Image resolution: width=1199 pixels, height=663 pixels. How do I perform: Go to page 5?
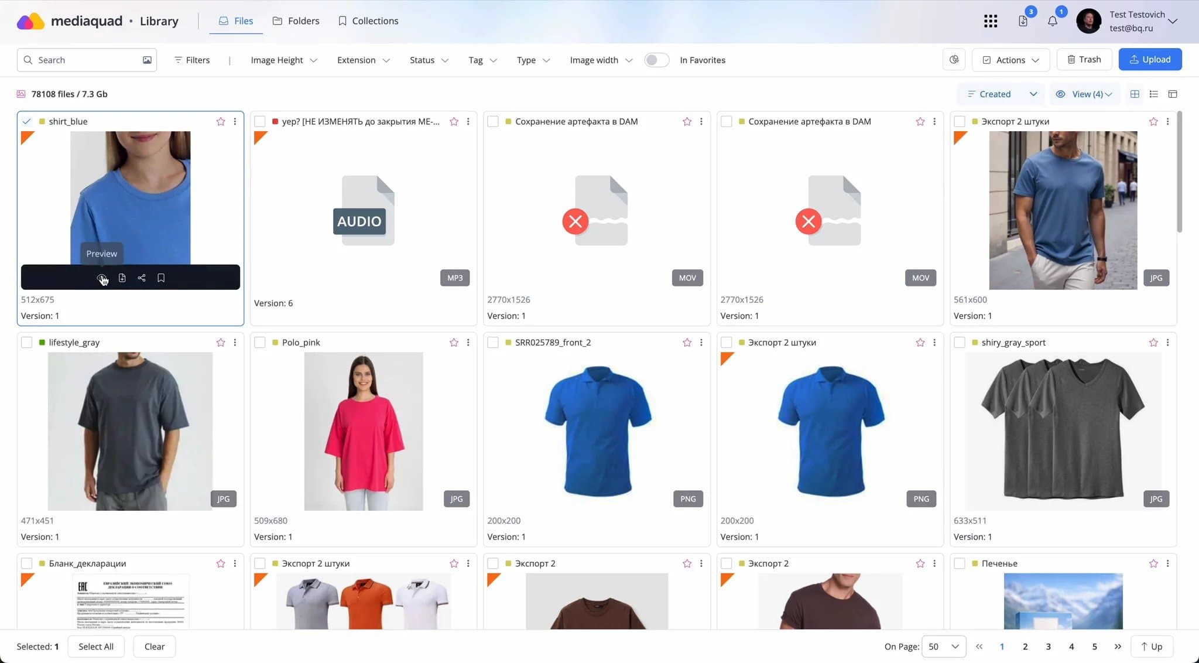[x=1094, y=646]
